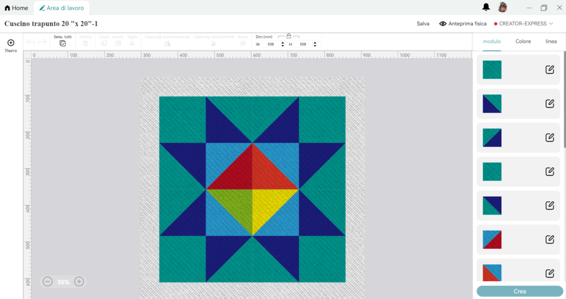Viewport: 566px width, 299px height.
Task: Open the user profile avatar
Action: pos(502,7)
